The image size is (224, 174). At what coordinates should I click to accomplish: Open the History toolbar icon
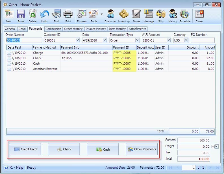point(173,14)
